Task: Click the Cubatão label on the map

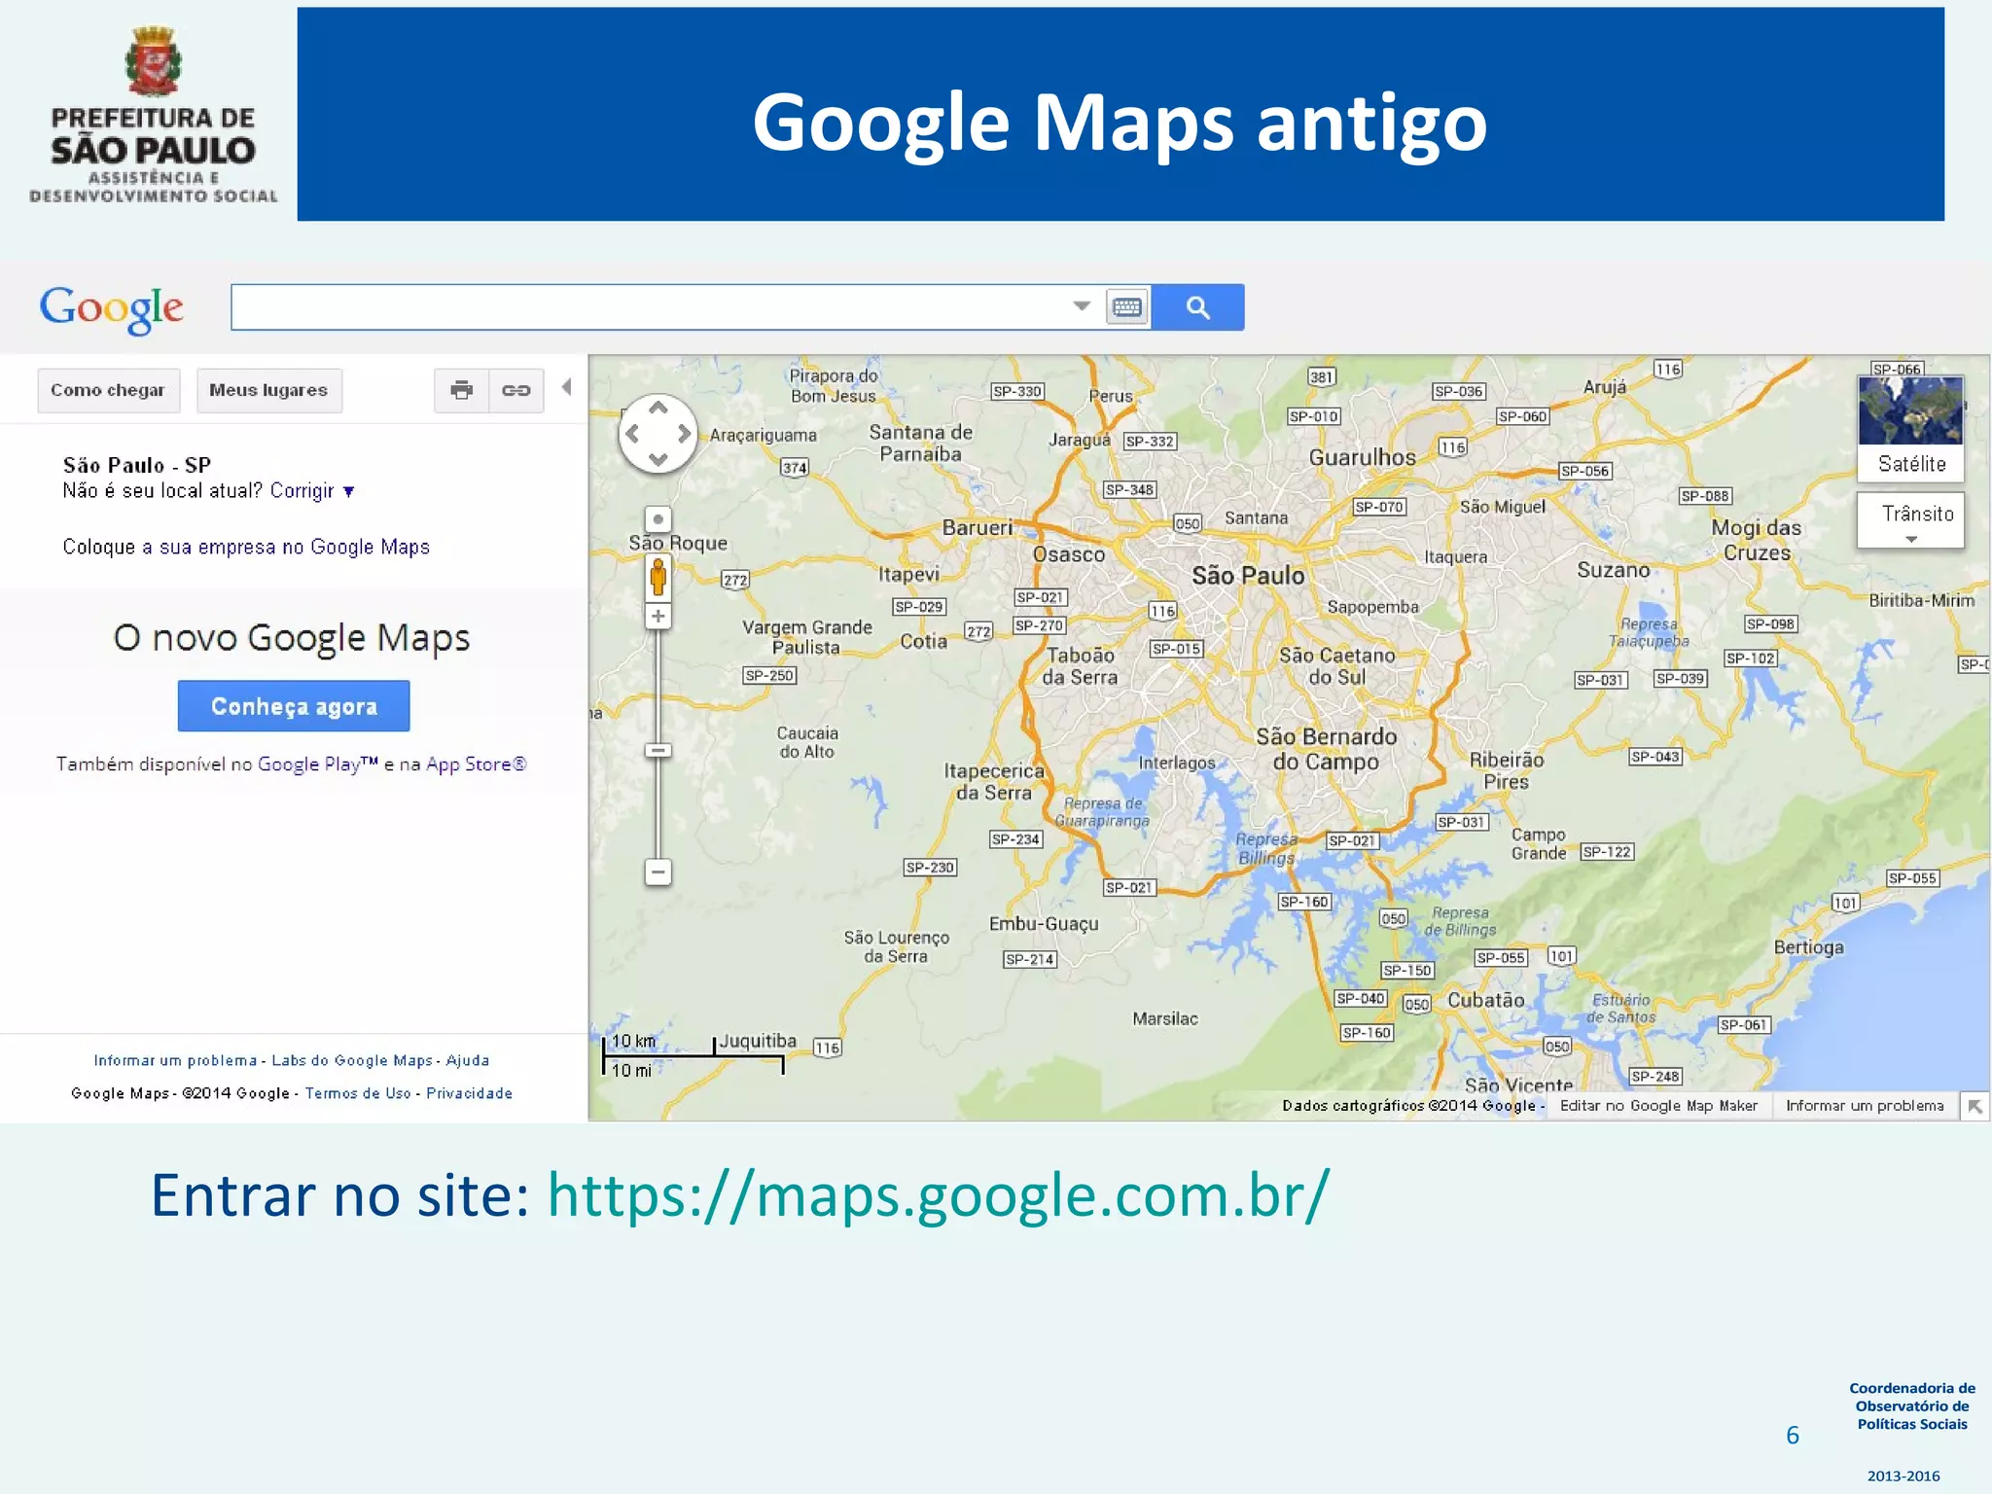Action: point(1486,1000)
